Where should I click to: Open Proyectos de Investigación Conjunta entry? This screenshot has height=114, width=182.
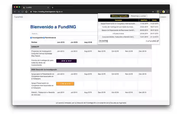(x=42, y=54)
